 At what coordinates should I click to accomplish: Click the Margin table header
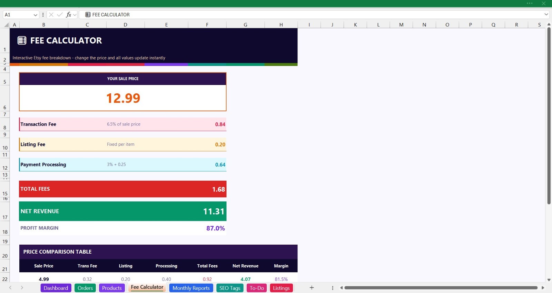(281, 266)
